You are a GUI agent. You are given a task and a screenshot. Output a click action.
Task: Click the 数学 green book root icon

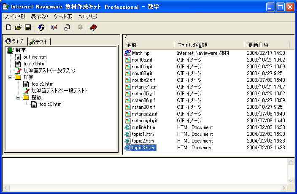click(10, 50)
